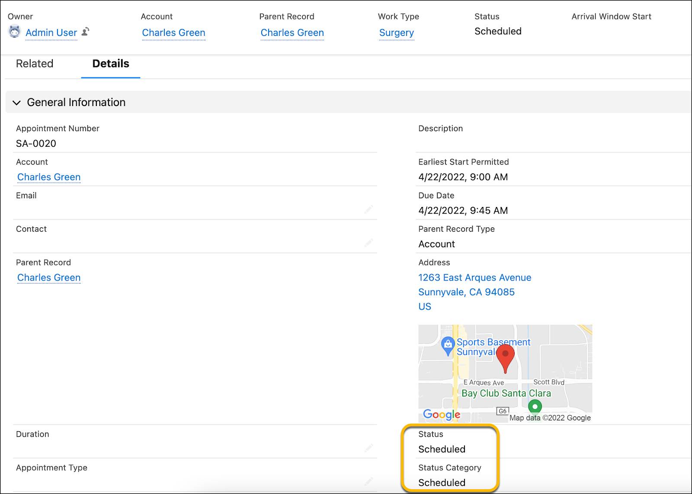This screenshot has height=494, width=692.
Task: Open the Surgery work type link
Action: coord(396,32)
